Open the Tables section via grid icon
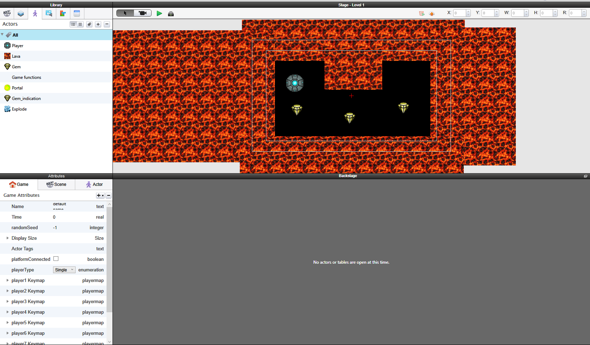This screenshot has width=590, height=345. point(77,13)
